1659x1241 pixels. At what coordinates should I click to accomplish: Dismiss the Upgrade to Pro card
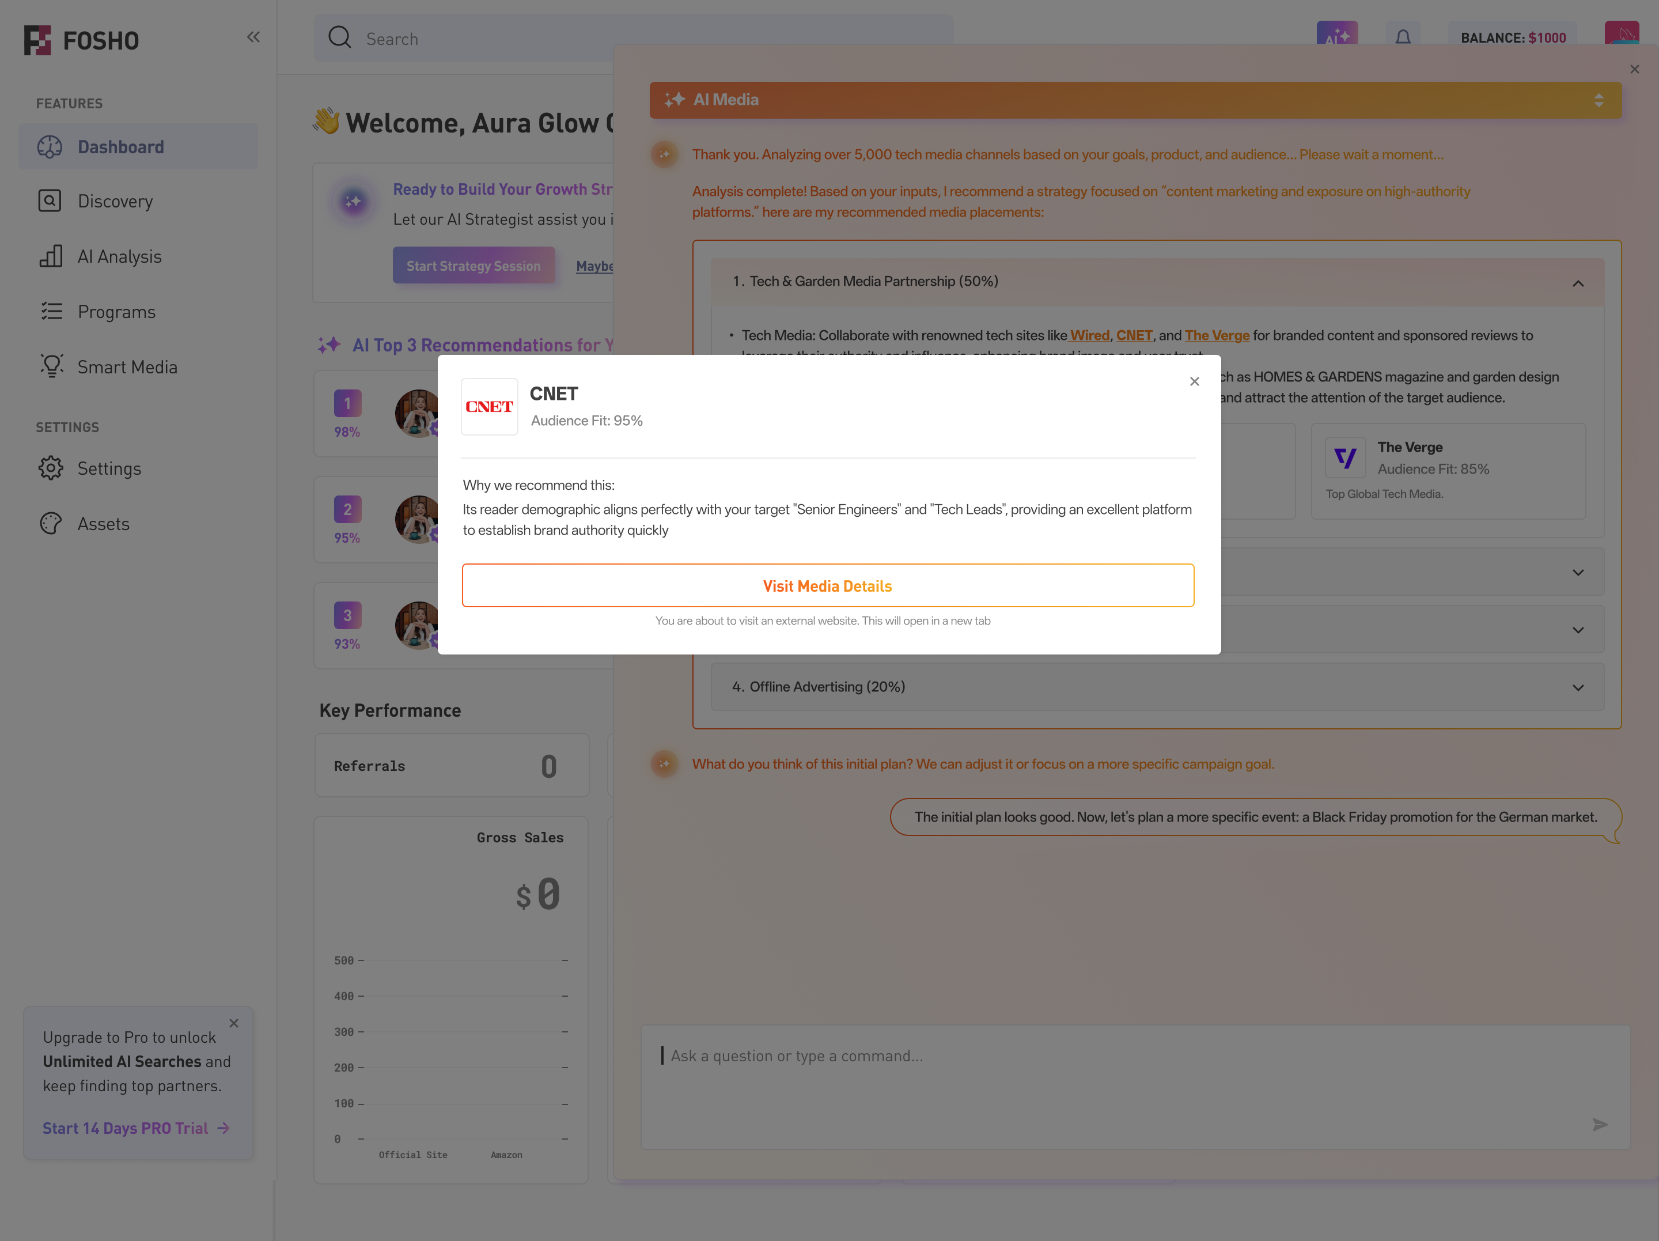click(x=234, y=1023)
